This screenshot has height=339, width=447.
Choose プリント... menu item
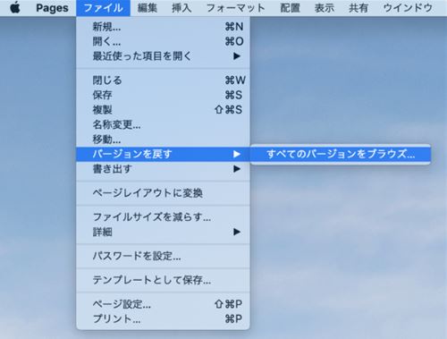click(163, 319)
